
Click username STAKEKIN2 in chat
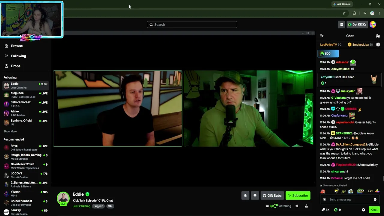click(x=344, y=133)
